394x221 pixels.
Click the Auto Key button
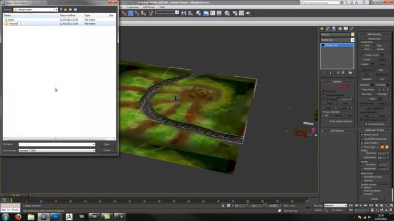(x=318, y=206)
